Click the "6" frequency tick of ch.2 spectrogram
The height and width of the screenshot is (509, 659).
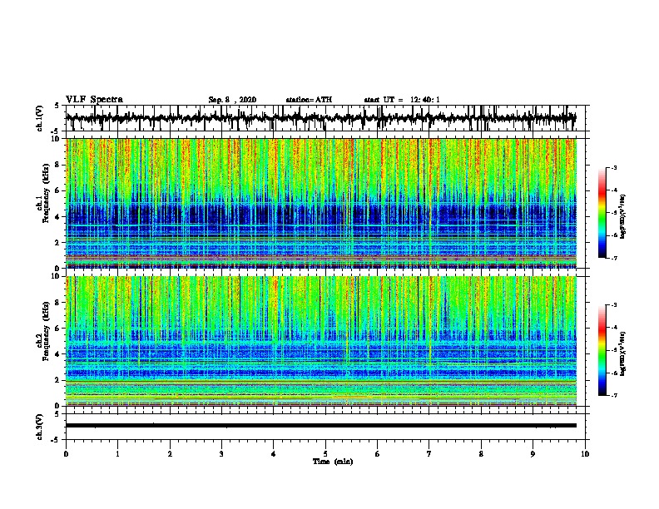tap(57, 329)
